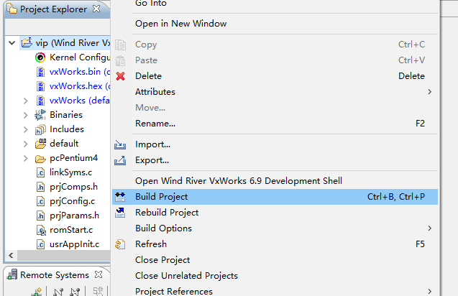Viewport: 458px width, 296px height.
Task: Click the usrAppInit.c file icon
Action: [40, 244]
